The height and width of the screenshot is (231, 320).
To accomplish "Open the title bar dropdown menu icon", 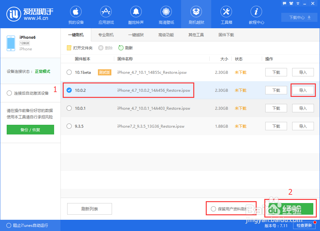I will click(x=298, y=4).
